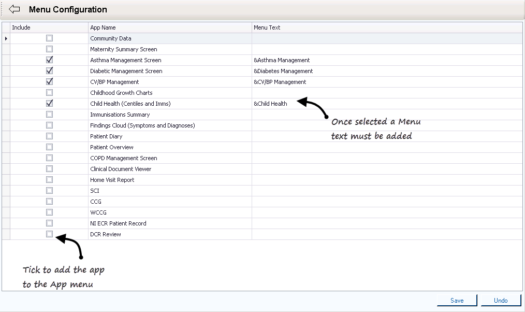Enable the DCR Review checkbox

(x=49, y=234)
